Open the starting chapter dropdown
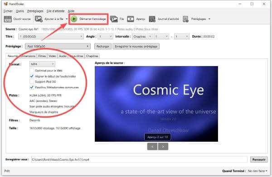The height and width of the screenshot is (177, 272). (161, 37)
